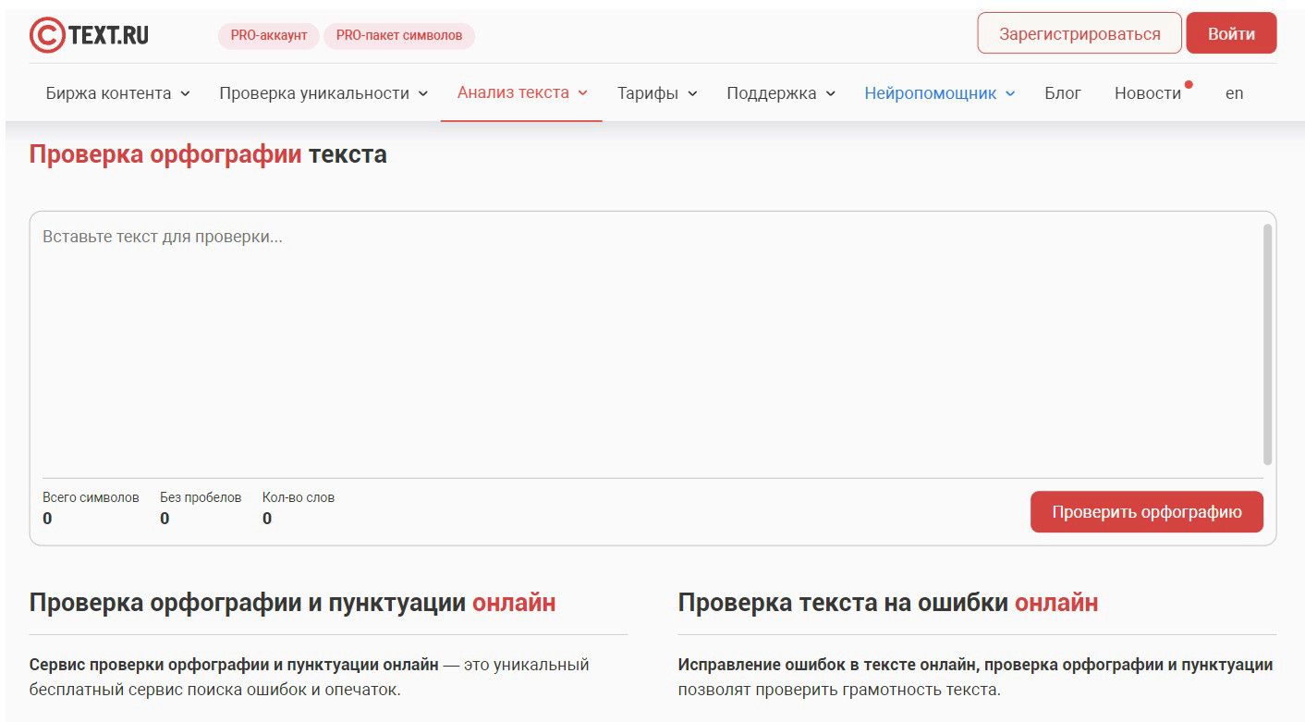Open the PRO-аккаунт badge
Screen dimensions: 1305x722
(269, 36)
